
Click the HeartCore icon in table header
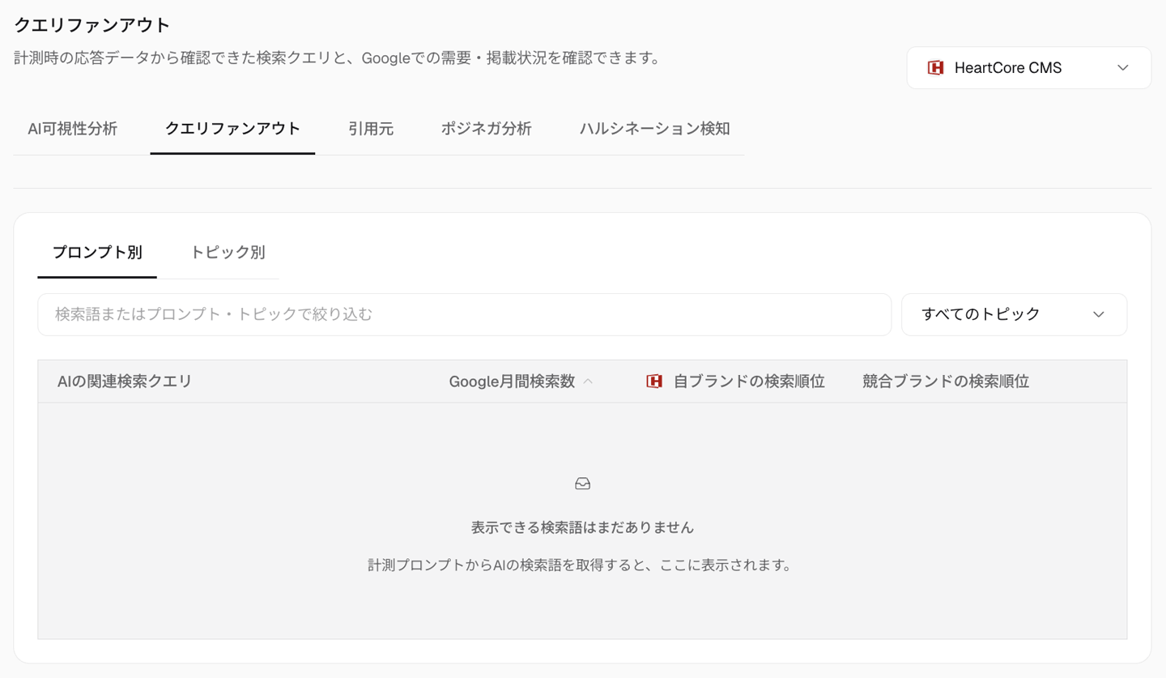coord(654,382)
